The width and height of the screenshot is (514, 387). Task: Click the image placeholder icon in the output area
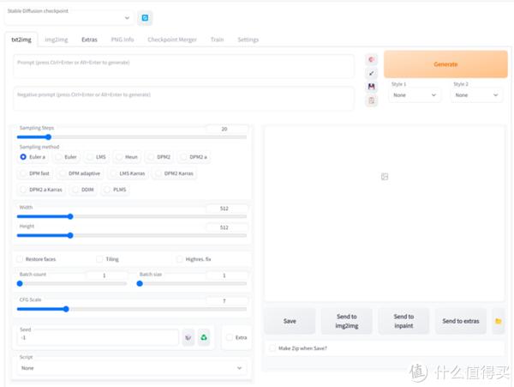coord(385,177)
